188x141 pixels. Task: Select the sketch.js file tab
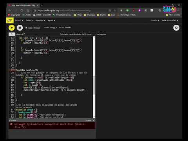pos(20,34)
